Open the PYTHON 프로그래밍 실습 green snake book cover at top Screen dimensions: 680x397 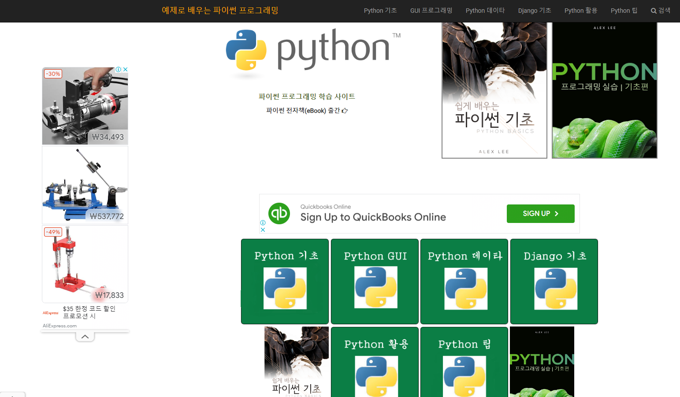click(x=605, y=90)
